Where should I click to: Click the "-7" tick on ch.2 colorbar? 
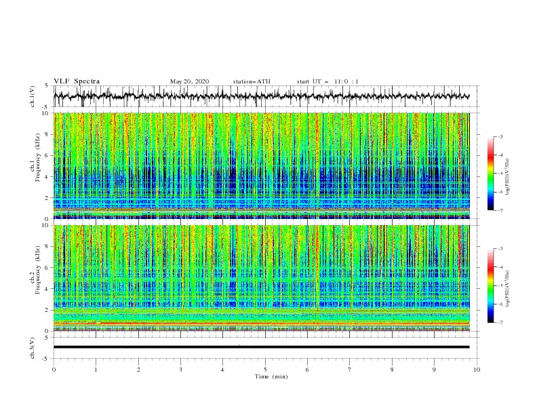[500, 323]
